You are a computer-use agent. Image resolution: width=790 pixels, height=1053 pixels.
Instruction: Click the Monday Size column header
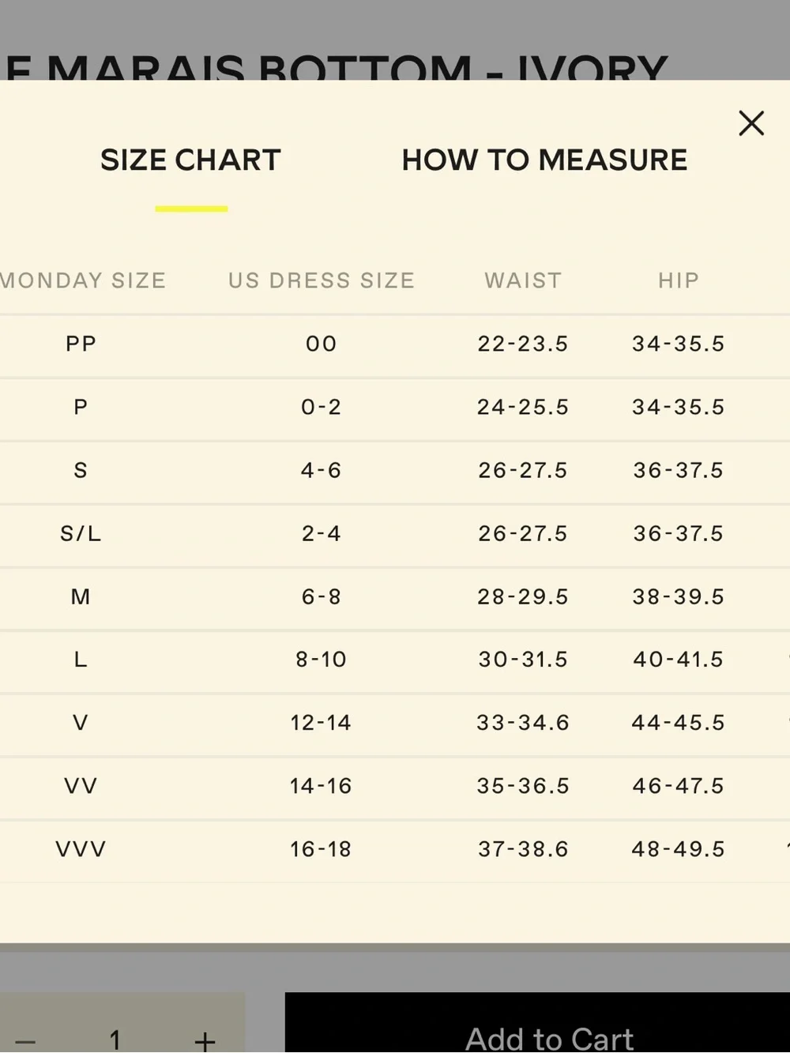coord(83,280)
